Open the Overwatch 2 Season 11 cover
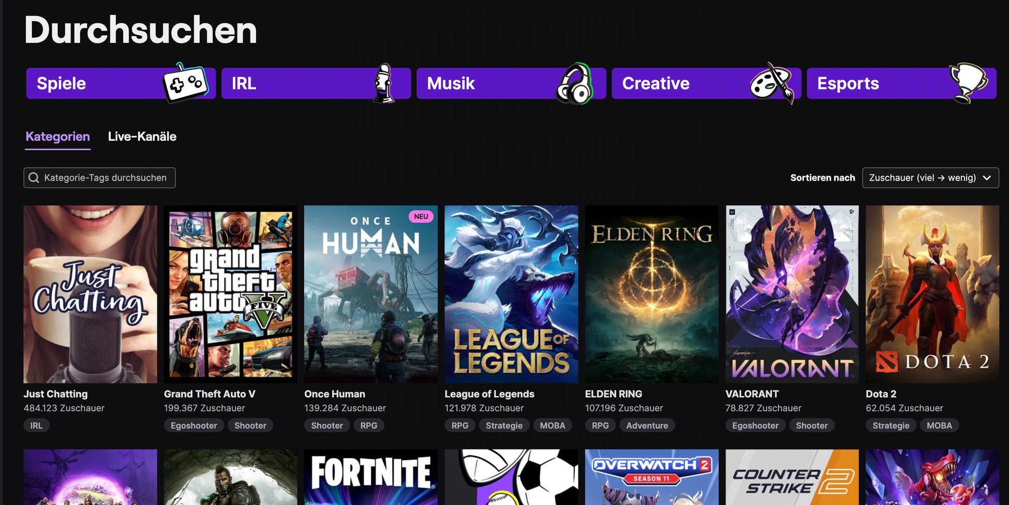The height and width of the screenshot is (505, 1009). coord(651,477)
